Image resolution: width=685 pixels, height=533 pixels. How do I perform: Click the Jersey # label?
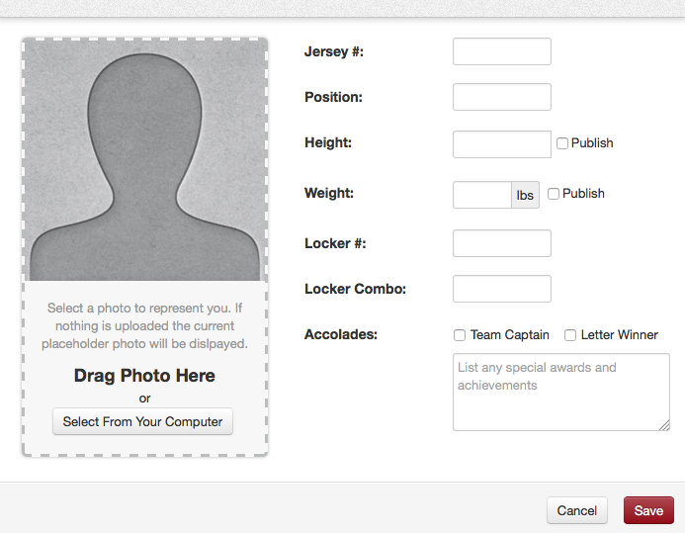click(x=334, y=51)
